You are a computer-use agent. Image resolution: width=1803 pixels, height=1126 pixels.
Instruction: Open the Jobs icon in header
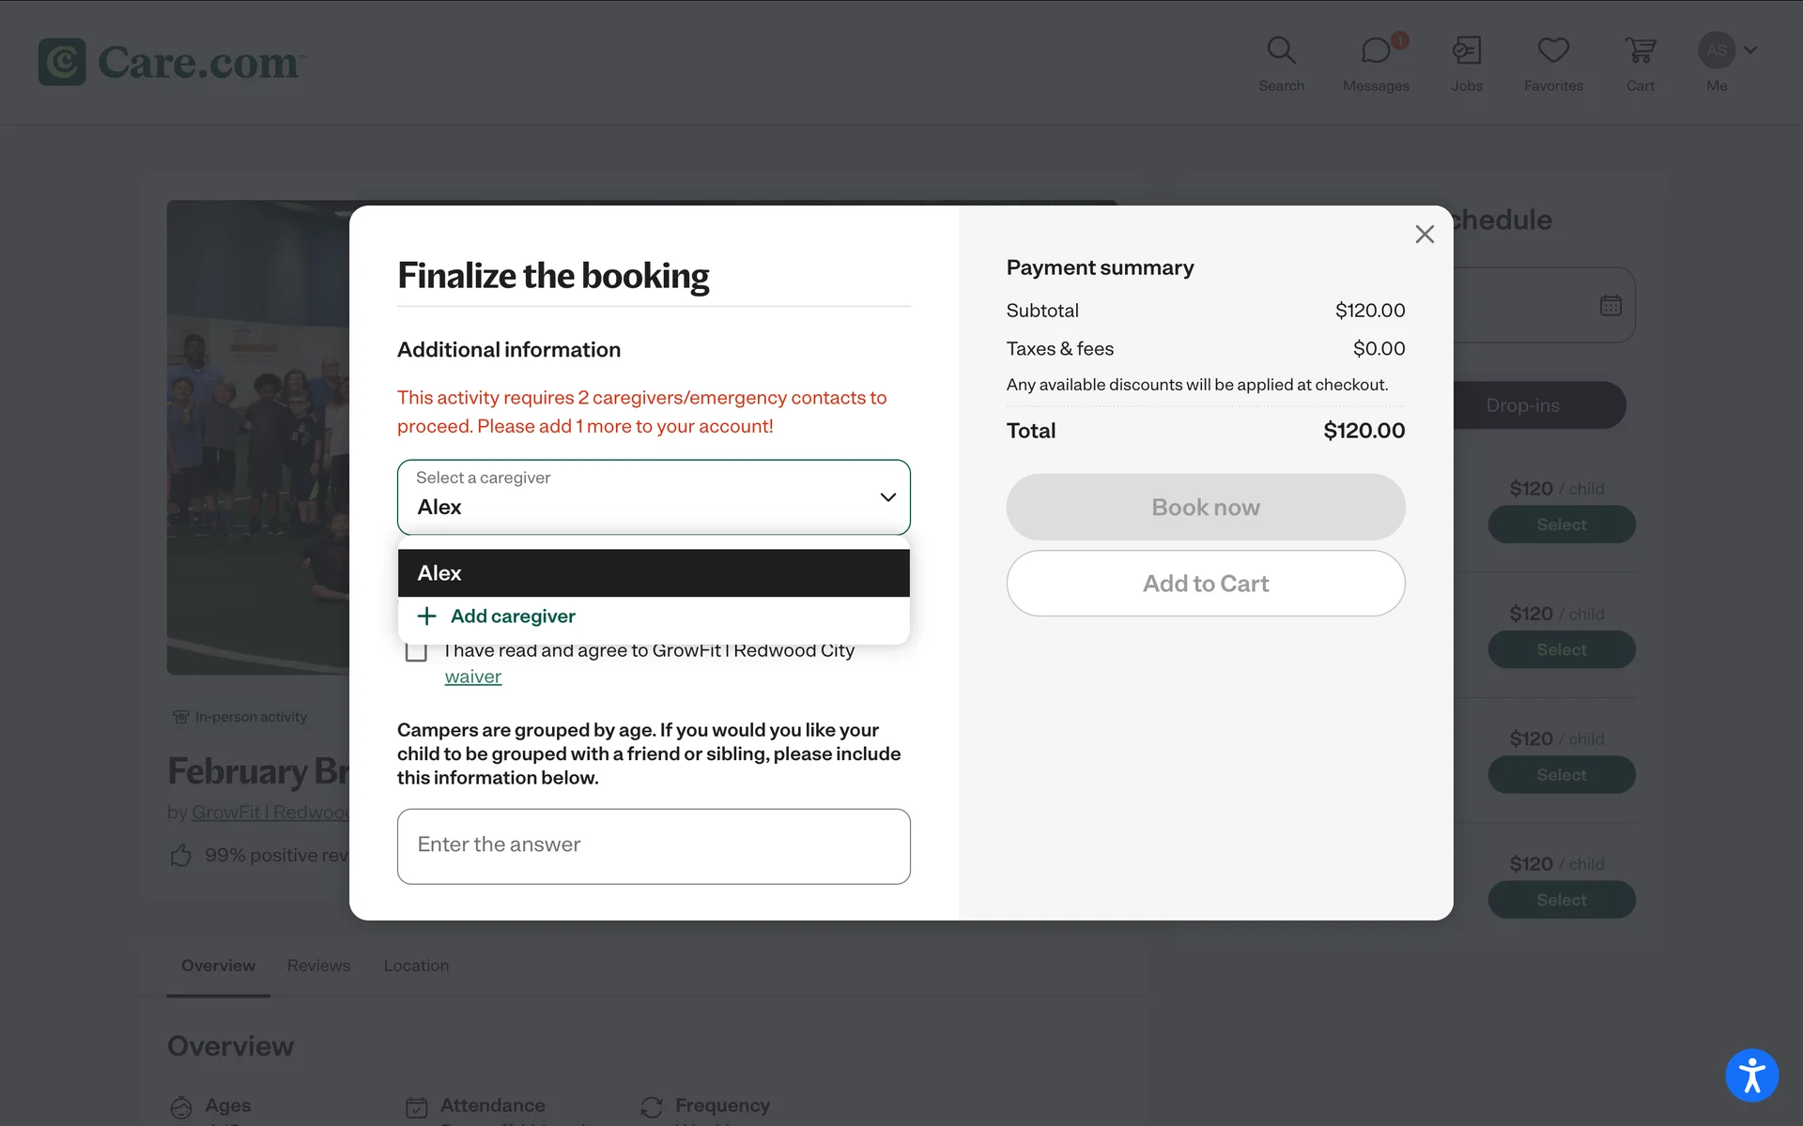coord(1466,51)
